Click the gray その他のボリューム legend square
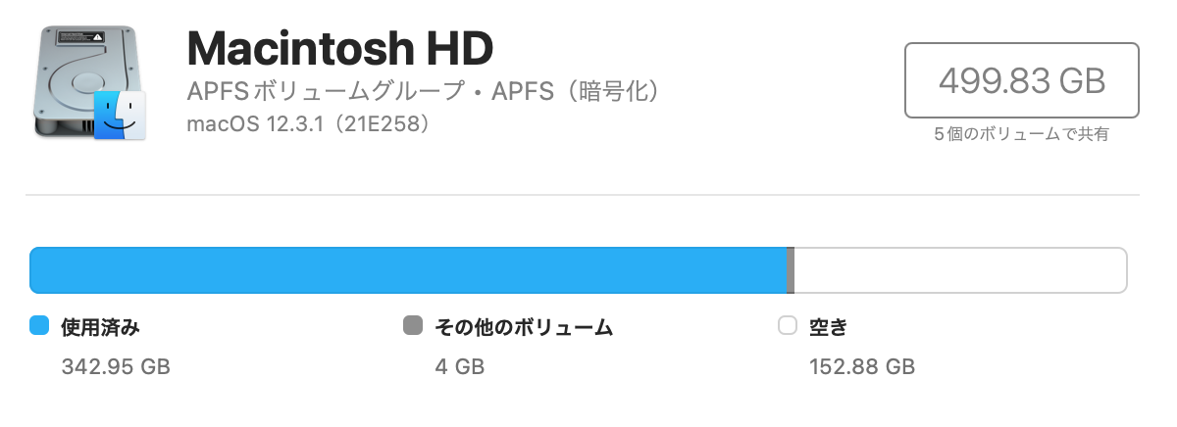 [413, 326]
